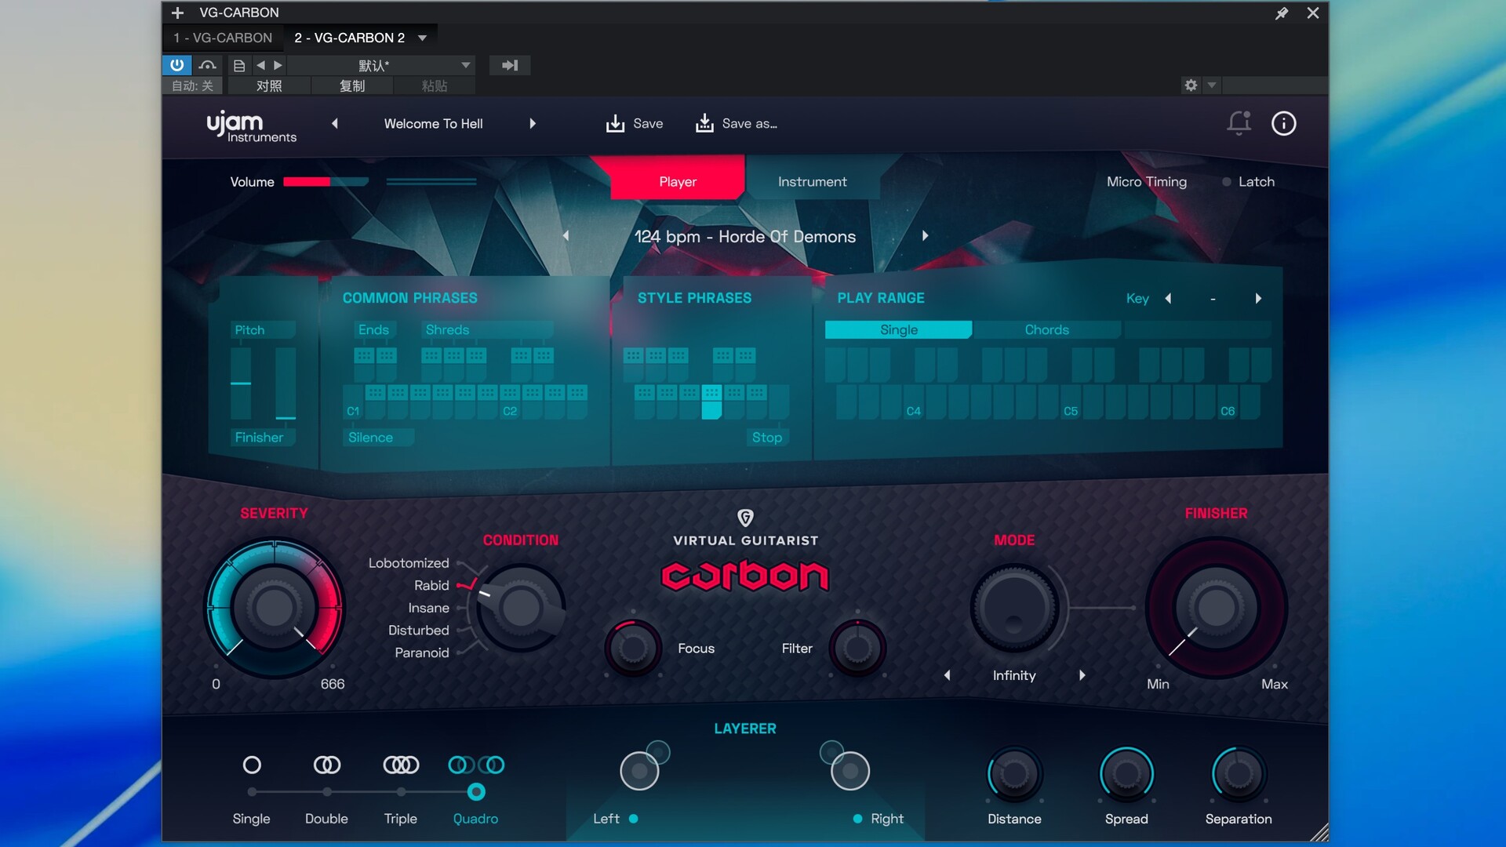Set Condition to Insane
1506x847 pixels.
(428, 608)
